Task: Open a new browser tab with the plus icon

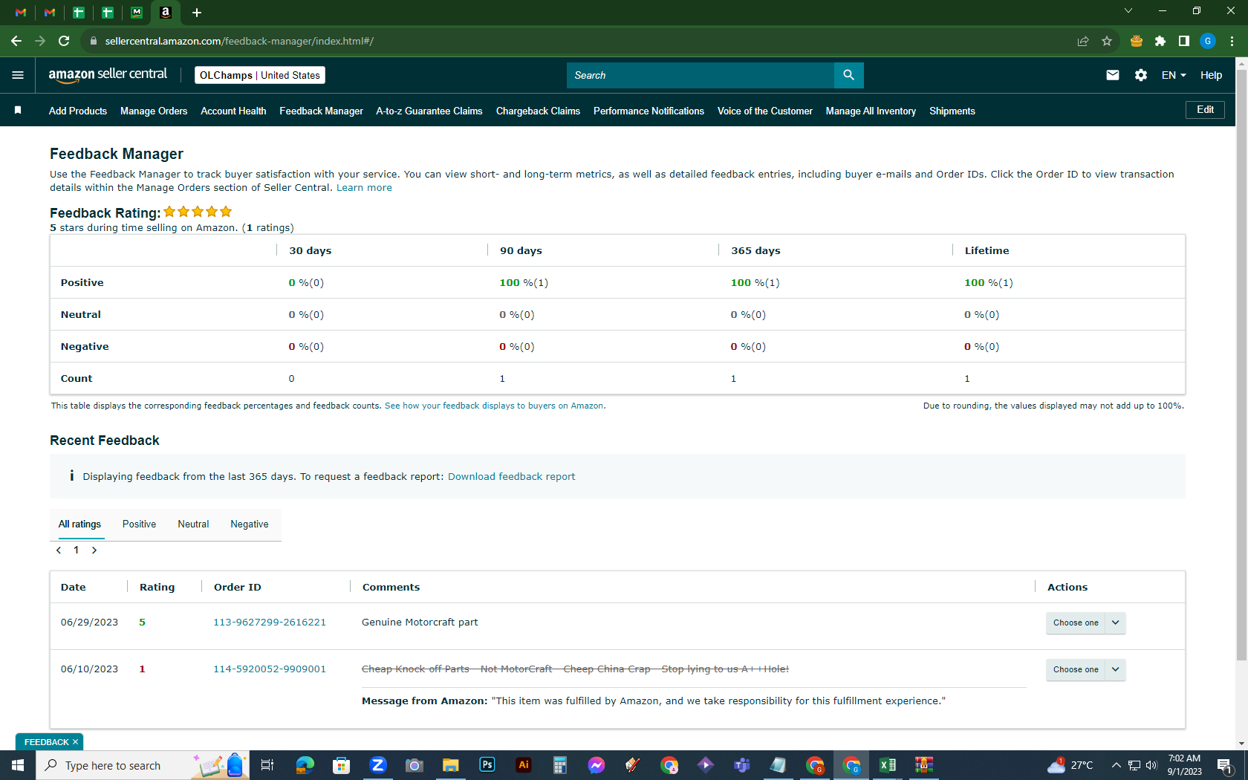Action: (x=197, y=13)
